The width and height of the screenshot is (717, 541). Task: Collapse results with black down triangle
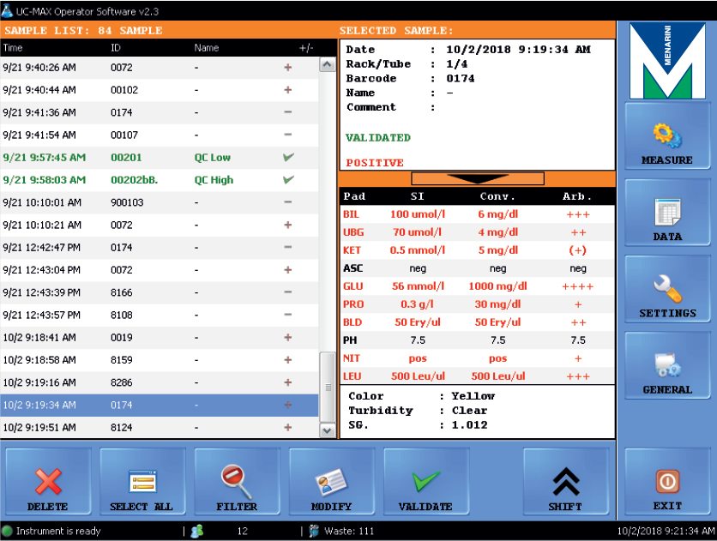tap(477, 178)
